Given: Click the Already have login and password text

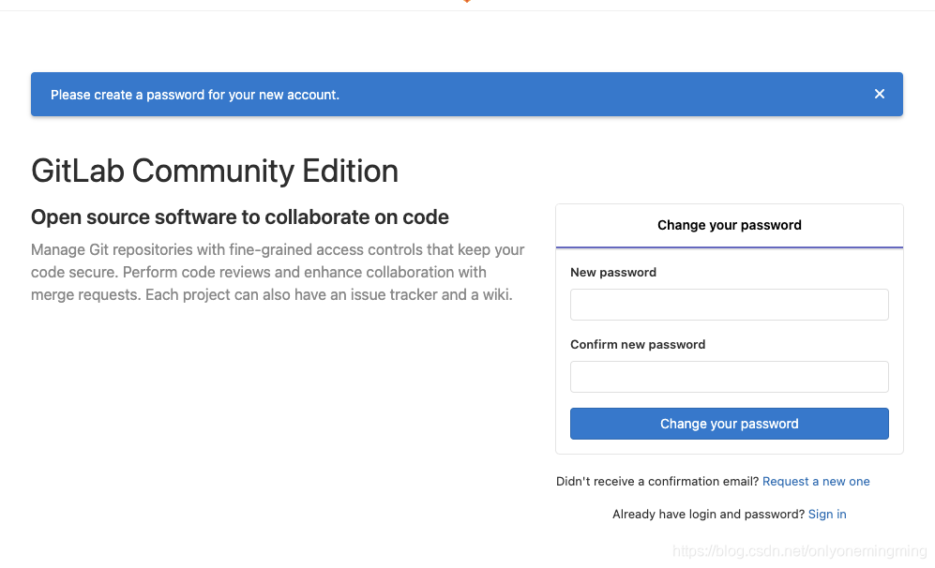Looking at the screenshot, I should pos(708,515).
